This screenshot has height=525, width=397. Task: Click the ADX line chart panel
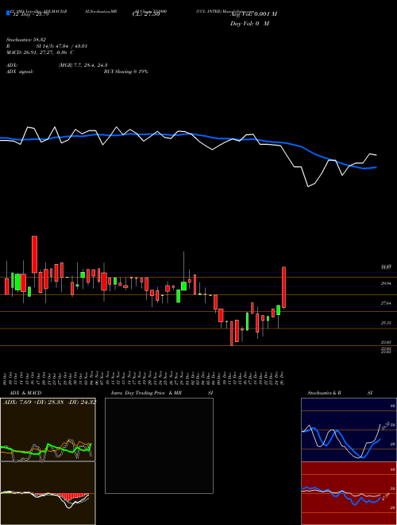click(x=48, y=430)
